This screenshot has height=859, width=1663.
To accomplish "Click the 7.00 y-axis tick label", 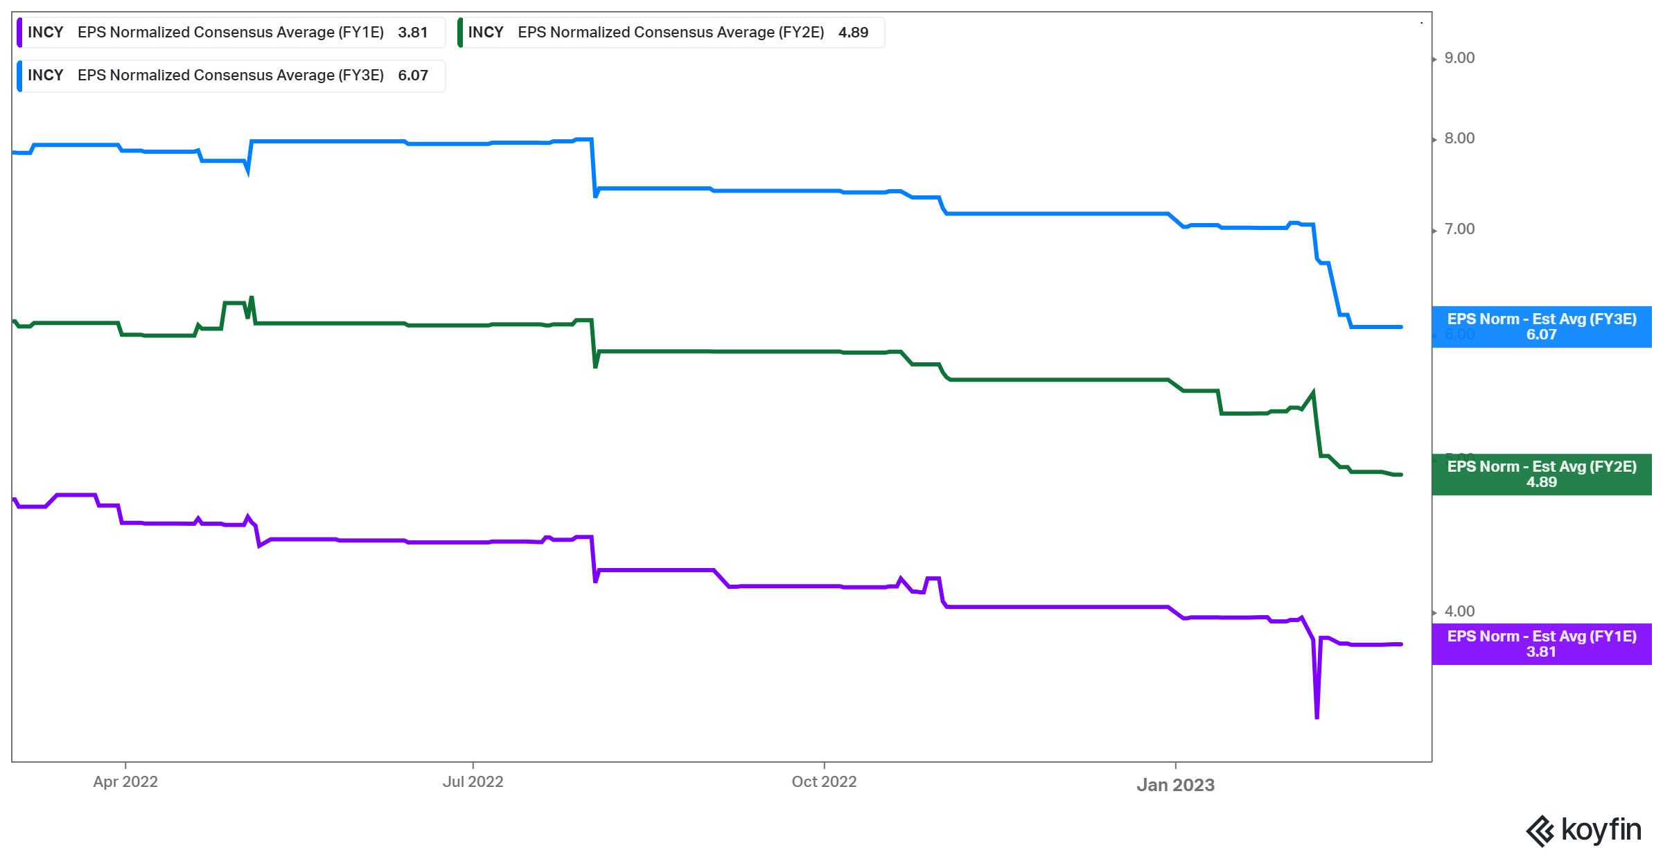I will pos(1459,229).
